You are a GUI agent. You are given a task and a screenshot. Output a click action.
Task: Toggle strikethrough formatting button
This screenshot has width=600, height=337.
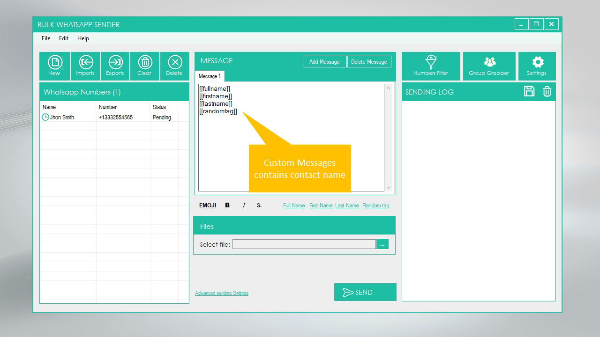coord(259,205)
